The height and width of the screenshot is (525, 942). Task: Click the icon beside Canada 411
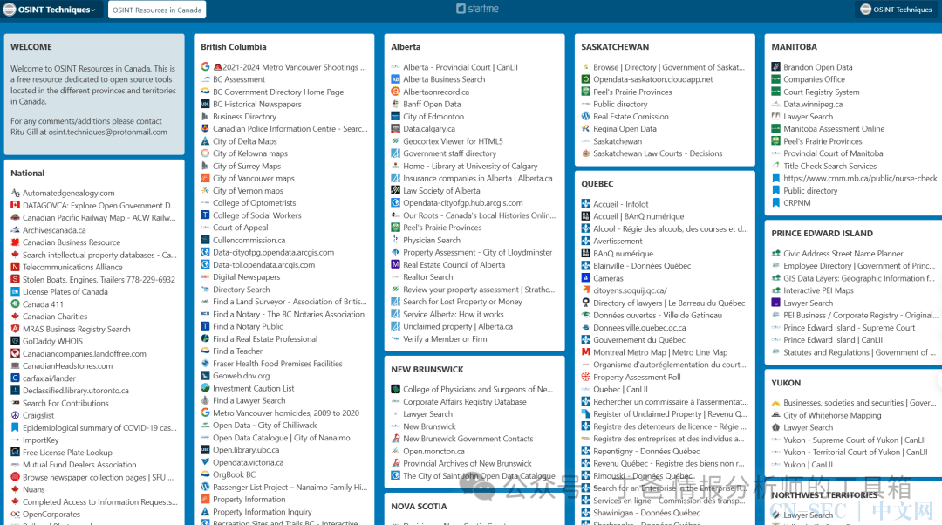(x=15, y=304)
